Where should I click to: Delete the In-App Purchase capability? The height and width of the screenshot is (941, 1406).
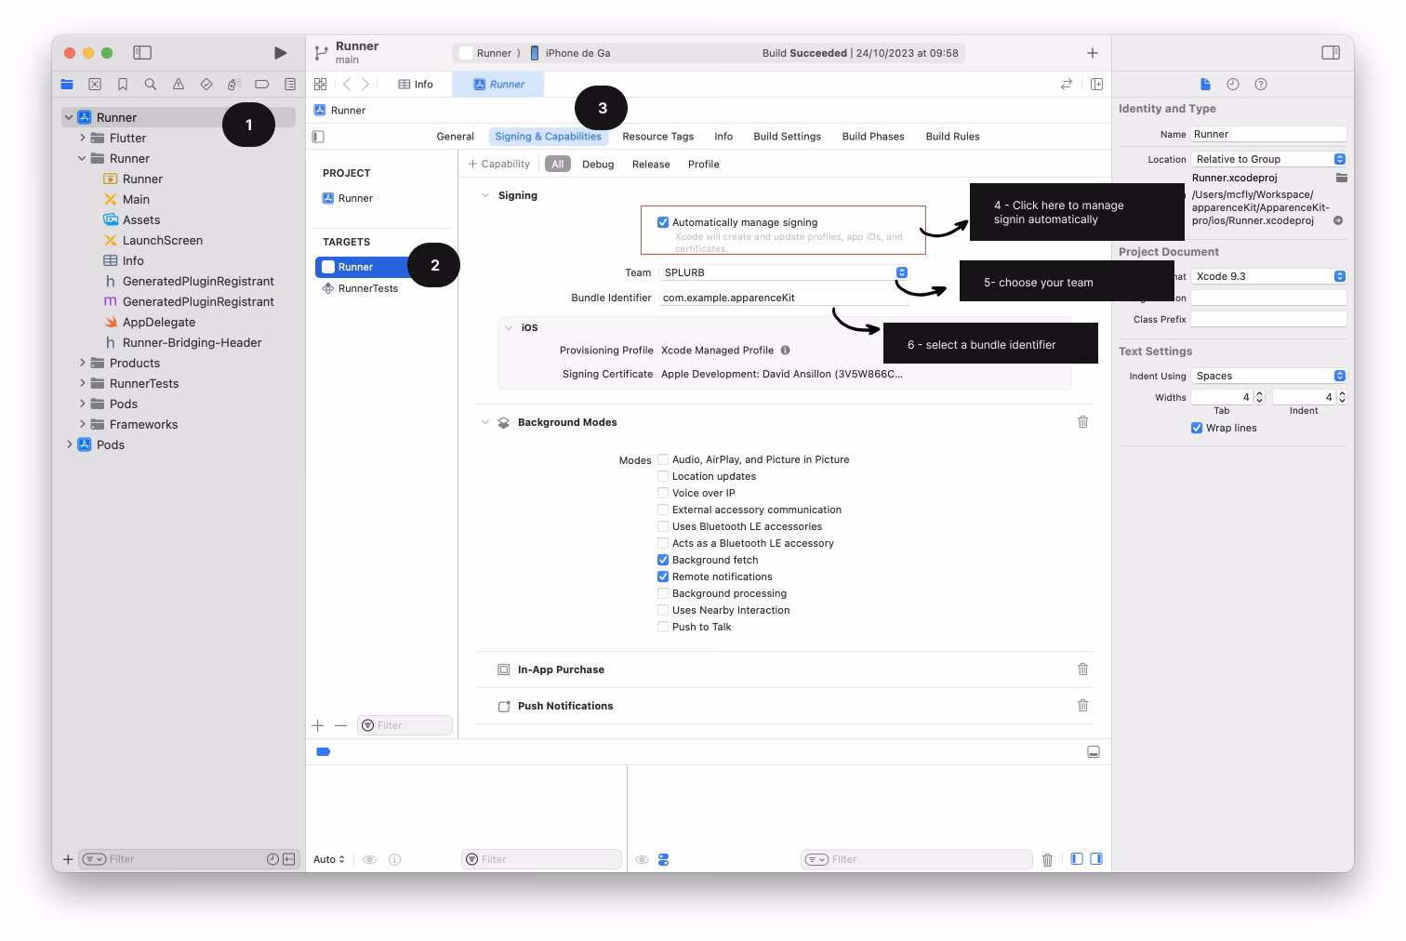[1082, 669]
